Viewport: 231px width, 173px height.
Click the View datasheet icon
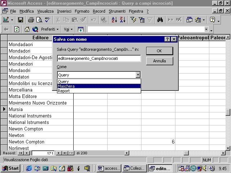[x=6, y=20]
